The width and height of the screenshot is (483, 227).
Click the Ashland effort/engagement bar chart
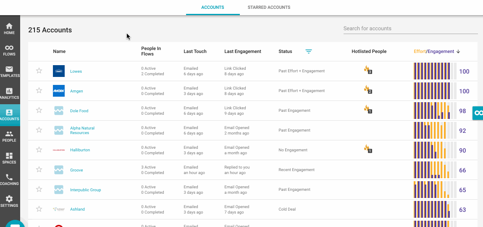tap(435, 209)
